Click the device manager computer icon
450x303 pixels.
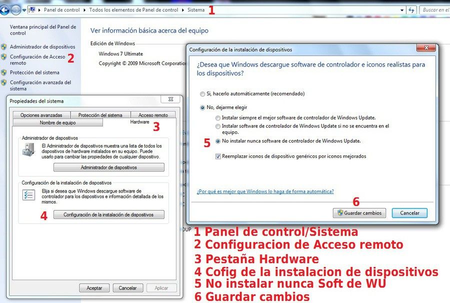click(x=28, y=150)
